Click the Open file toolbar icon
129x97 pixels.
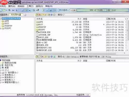pyautogui.click(x=4, y=10)
